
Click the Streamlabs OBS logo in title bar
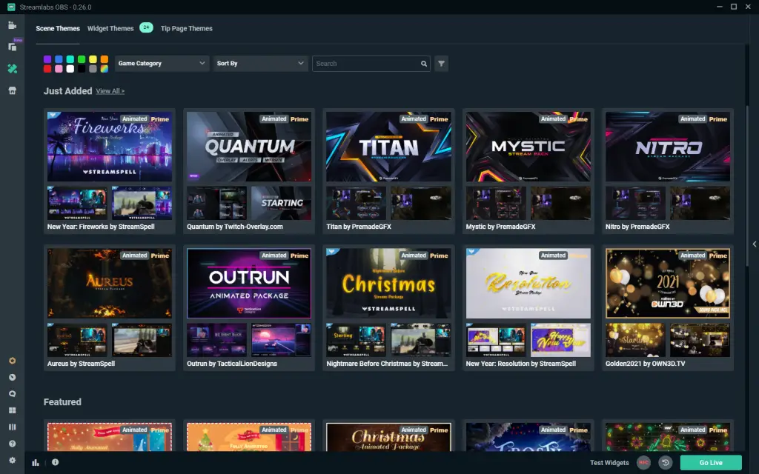point(11,7)
